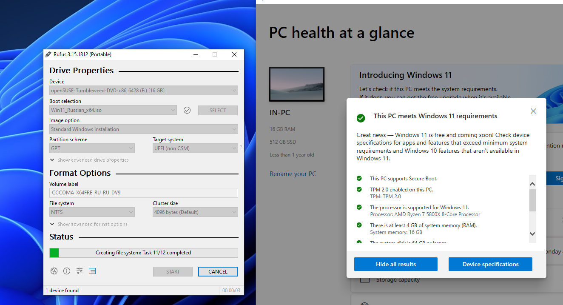
Task: Close the Rufus window
Action: point(234,54)
